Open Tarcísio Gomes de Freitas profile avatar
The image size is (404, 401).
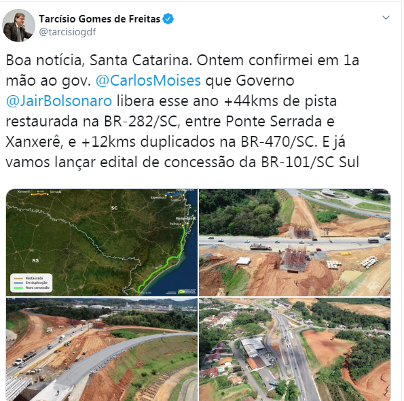18,25
